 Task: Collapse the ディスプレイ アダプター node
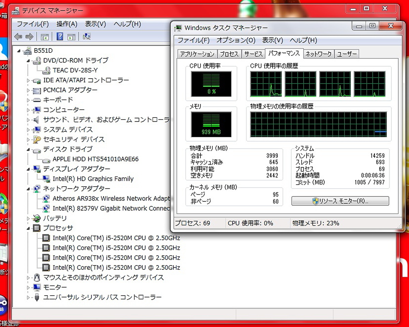[x=29, y=169]
